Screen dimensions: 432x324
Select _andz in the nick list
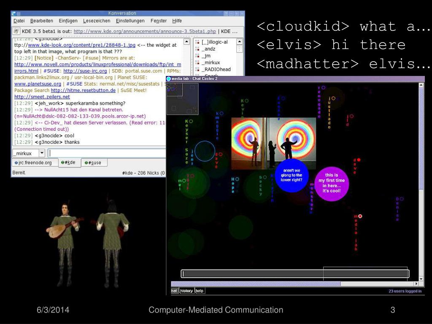tap(208, 49)
